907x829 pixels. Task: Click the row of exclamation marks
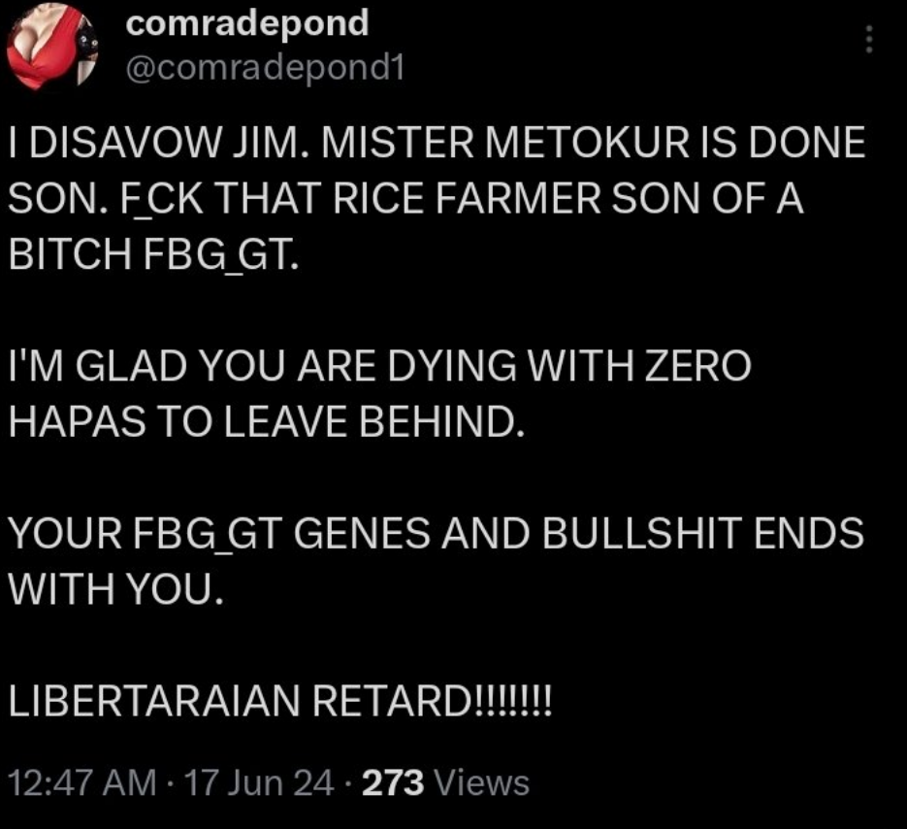pos(513,701)
